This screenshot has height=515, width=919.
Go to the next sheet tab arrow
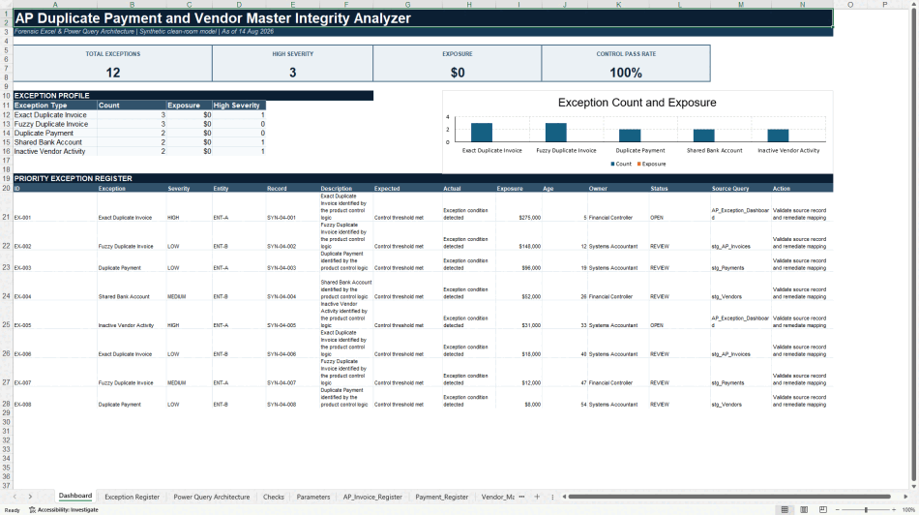31,497
